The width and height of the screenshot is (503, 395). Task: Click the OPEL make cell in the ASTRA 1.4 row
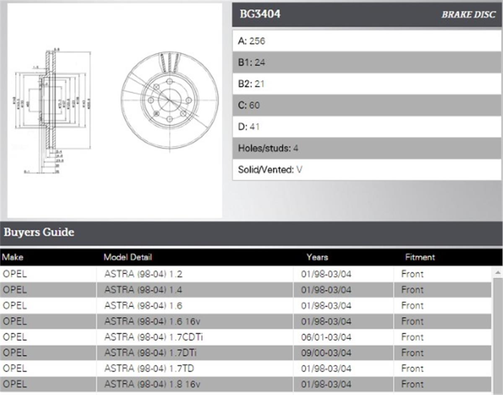pyautogui.click(x=48, y=290)
